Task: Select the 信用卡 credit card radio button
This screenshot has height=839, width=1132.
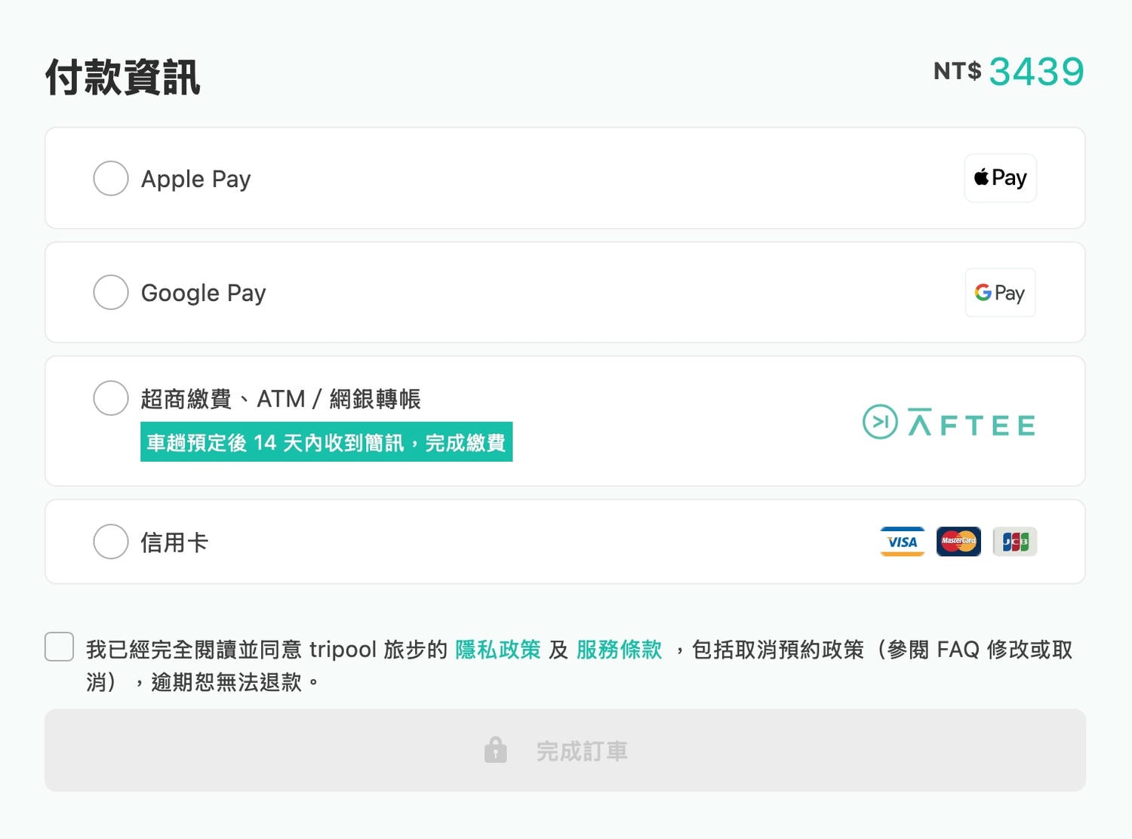Action: [111, 541]
